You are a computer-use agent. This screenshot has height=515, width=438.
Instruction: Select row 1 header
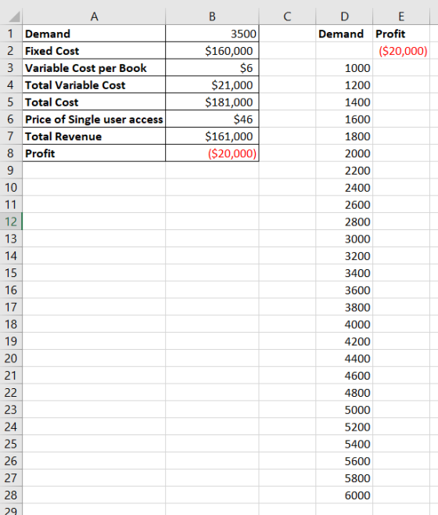(x=11, y=34)
